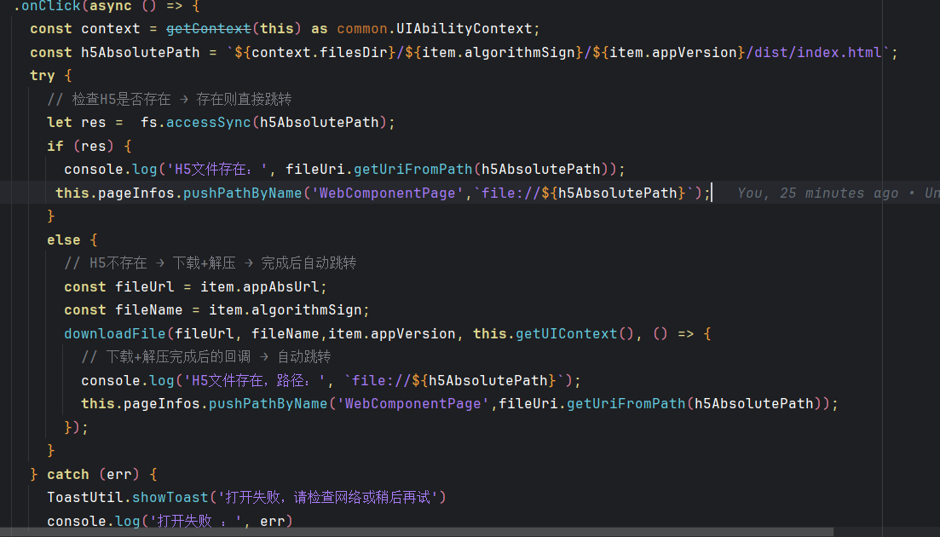
Task: Click the getUIContext method call
Action: tap(567, 334)
